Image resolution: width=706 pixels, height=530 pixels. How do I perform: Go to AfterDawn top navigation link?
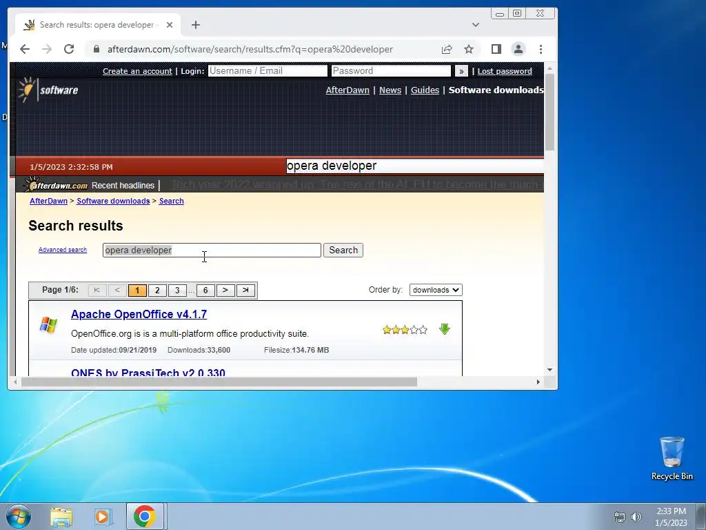point(347,90)
